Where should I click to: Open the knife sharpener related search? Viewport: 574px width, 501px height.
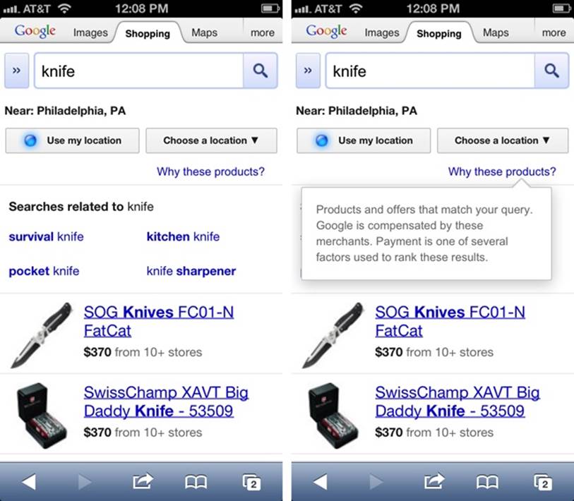point(191,271)
